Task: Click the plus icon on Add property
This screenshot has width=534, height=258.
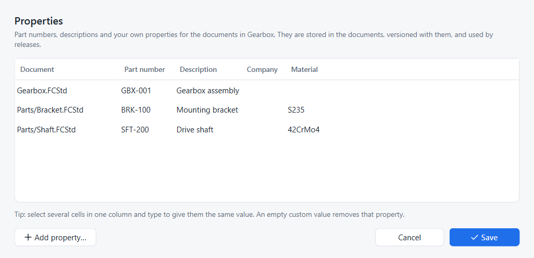Action: pos(28,237)
